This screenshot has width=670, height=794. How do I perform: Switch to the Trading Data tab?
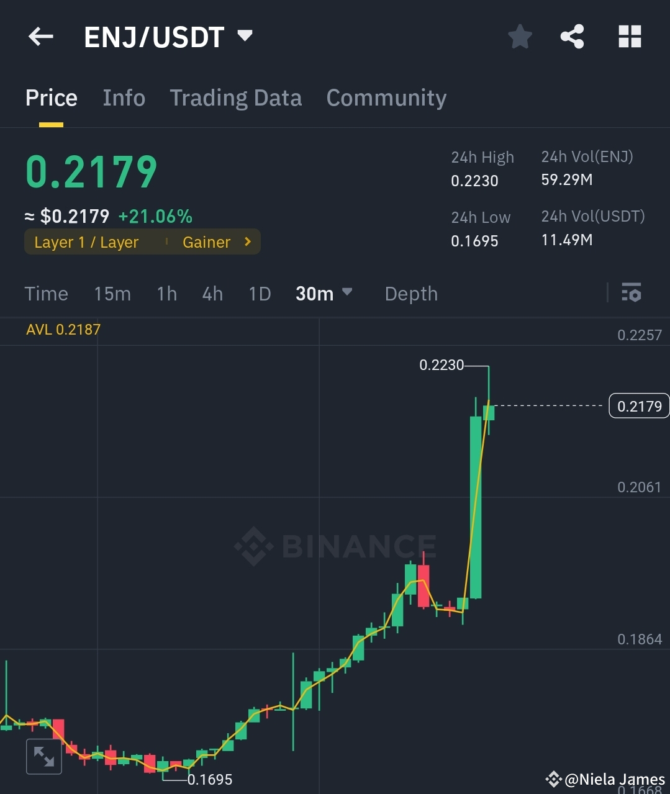point(235,98)
